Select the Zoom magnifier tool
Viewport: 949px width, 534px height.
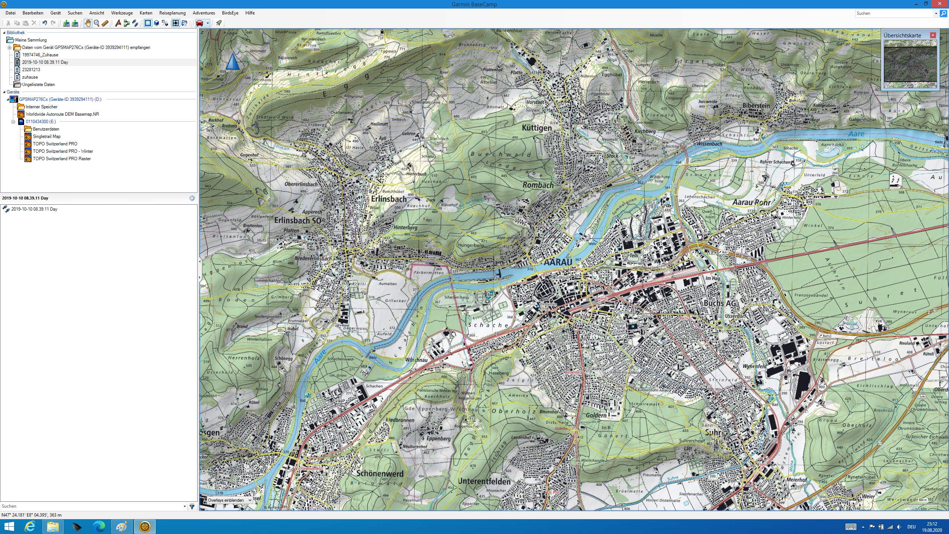click(x=97, y=23)
